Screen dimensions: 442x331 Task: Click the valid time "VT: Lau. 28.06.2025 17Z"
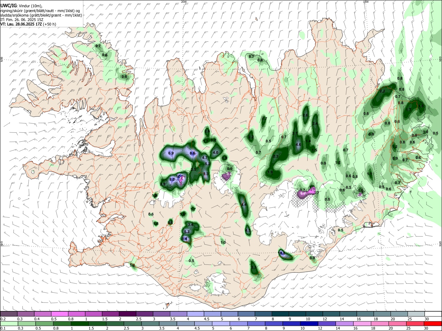click(x=21, y=24)
